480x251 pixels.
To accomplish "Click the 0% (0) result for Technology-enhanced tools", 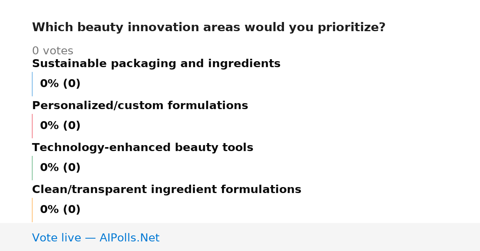I will tap(60, 168).
